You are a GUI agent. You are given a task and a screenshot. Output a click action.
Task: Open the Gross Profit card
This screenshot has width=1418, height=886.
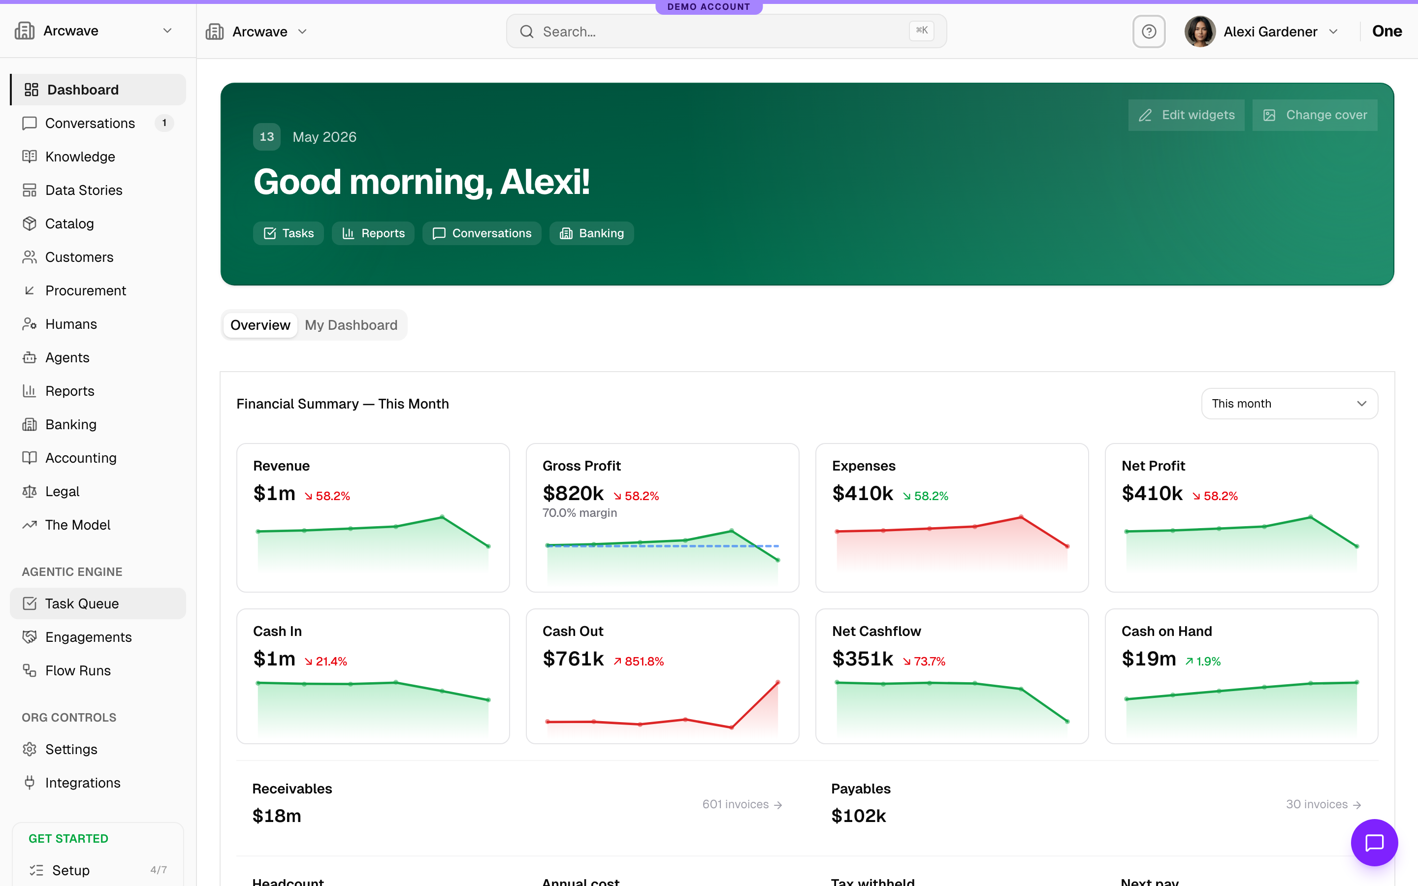coord(662,517)
